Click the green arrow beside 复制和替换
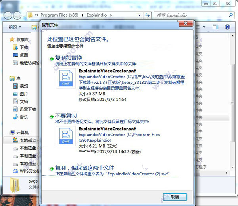The width and height of the screenshot is (238, 206). (x=52, y=59)
